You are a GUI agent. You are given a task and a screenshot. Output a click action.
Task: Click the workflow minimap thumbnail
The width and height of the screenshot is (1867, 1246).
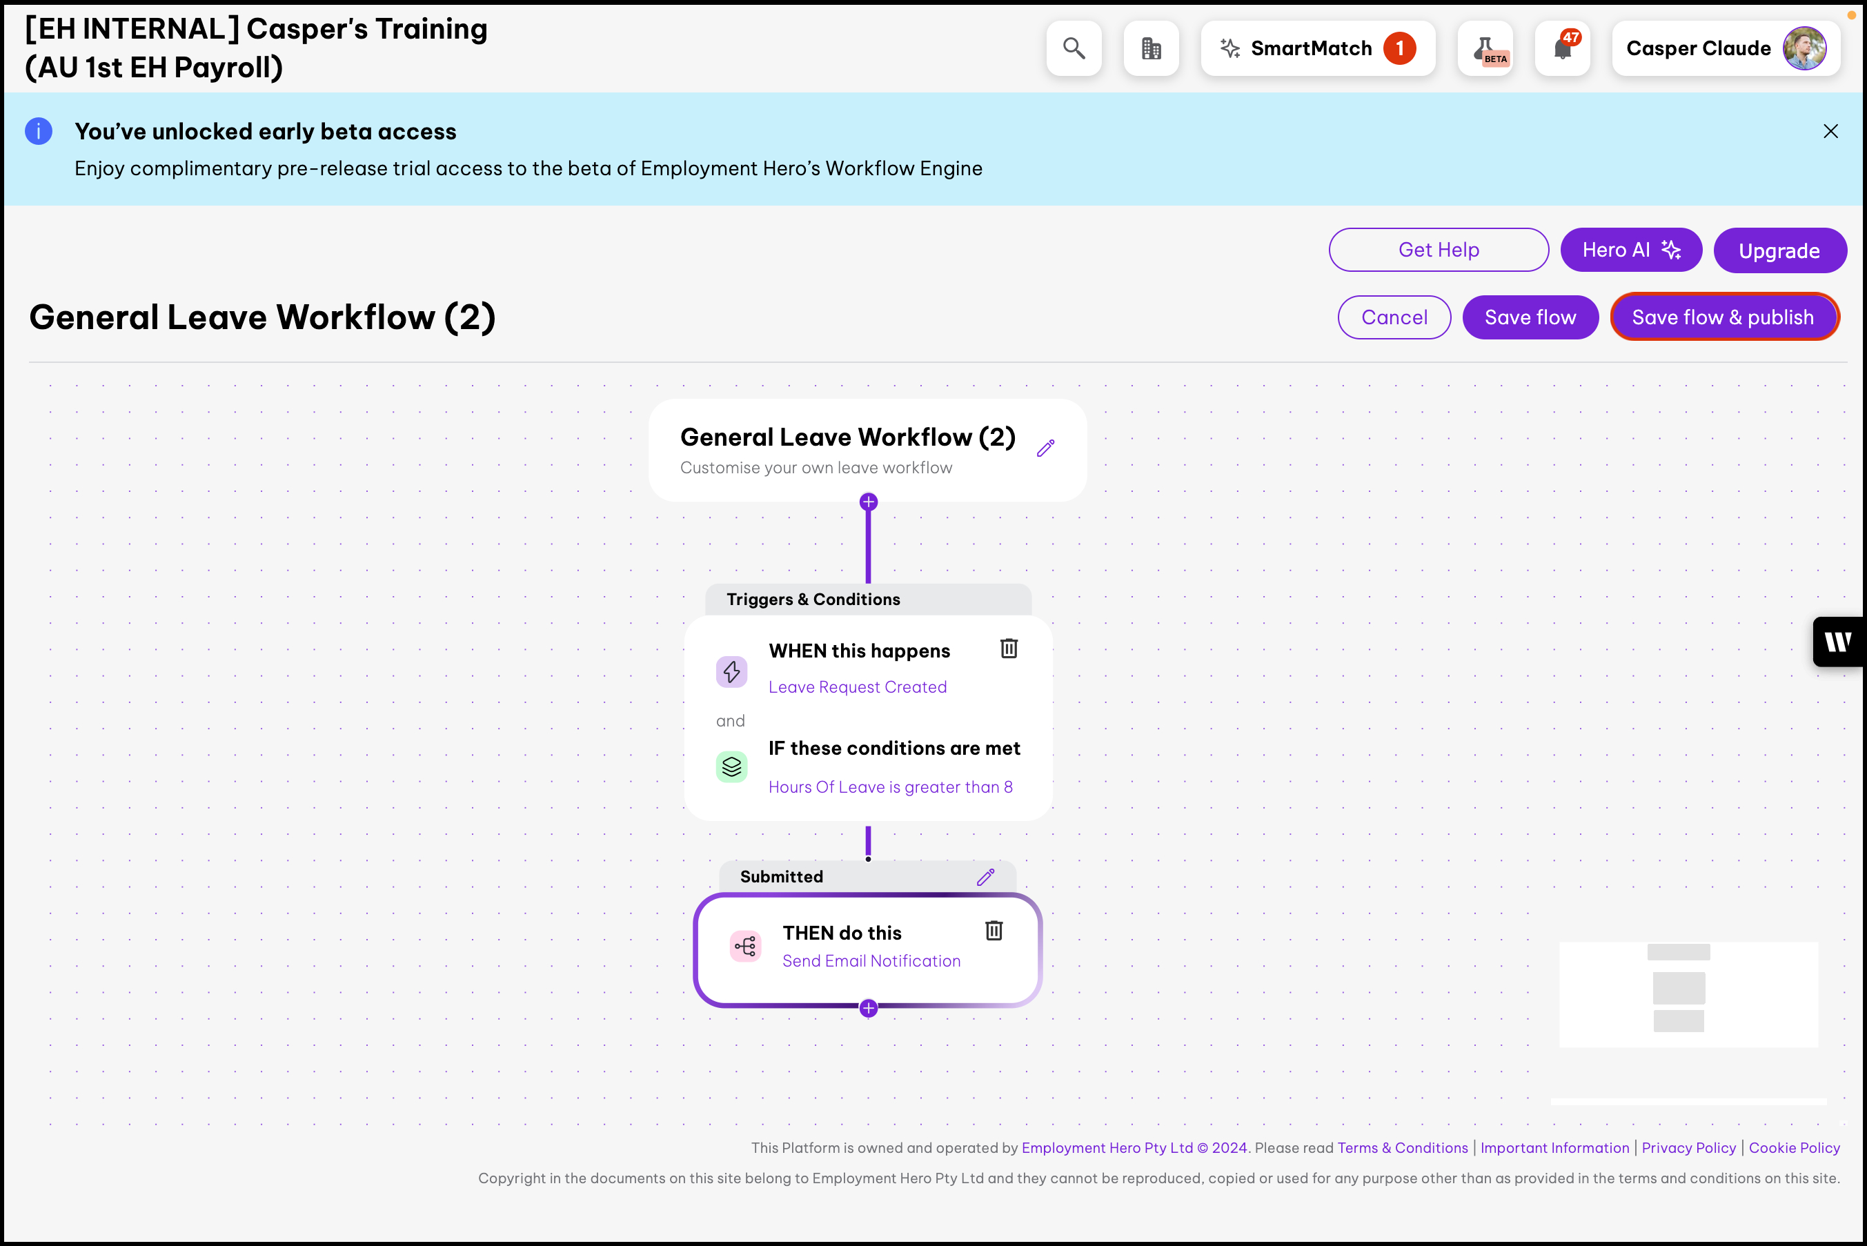[x=1688, y=994]
